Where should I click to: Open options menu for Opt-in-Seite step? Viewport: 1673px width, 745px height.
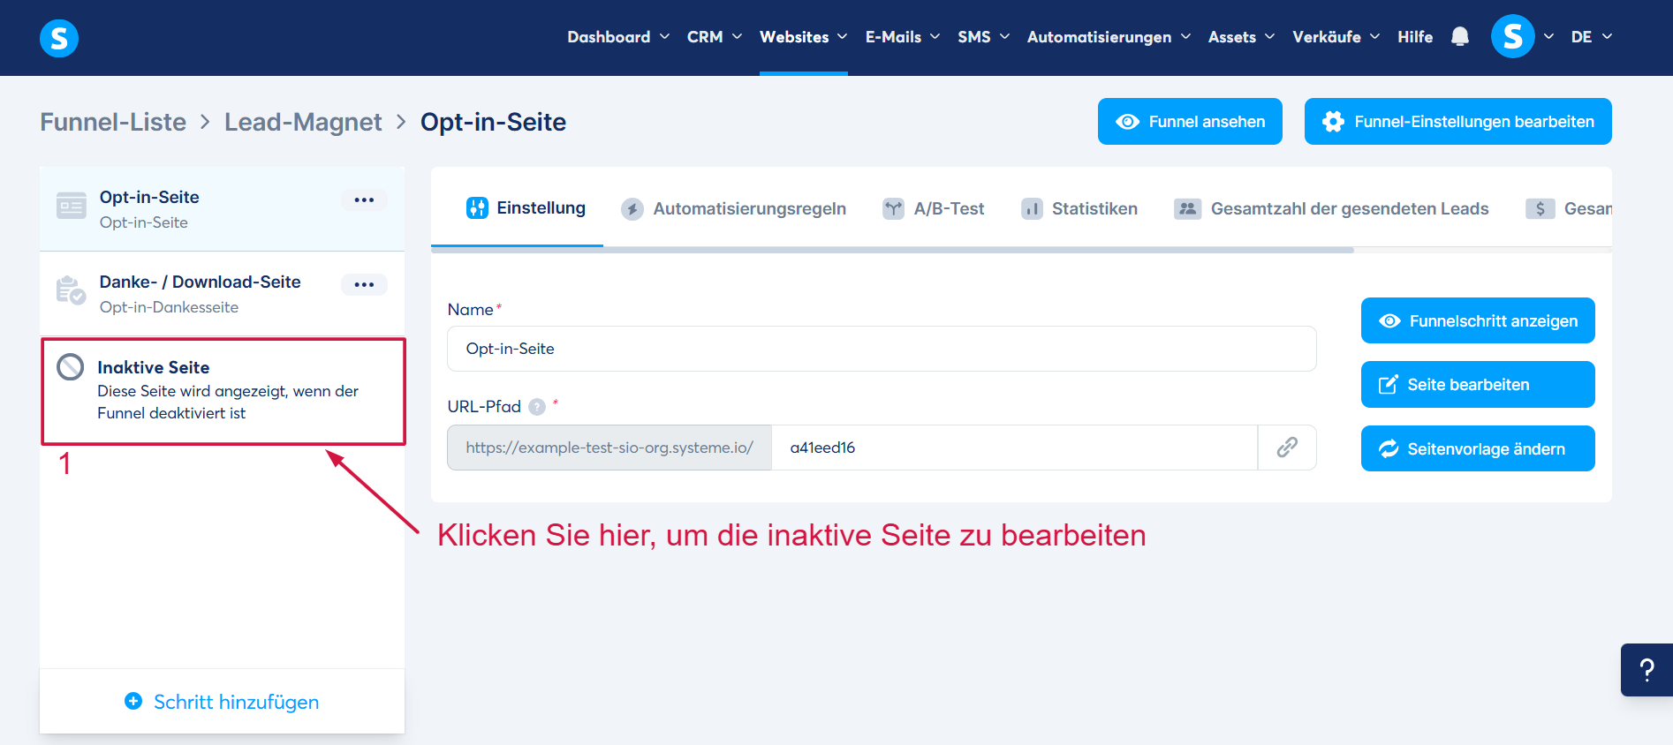tap(364, 199)
